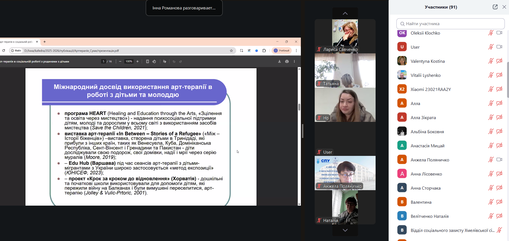509x241 pixels.
Task: Toggle muted microphone for Valentyna Kostina
Action: pos(491,61)
